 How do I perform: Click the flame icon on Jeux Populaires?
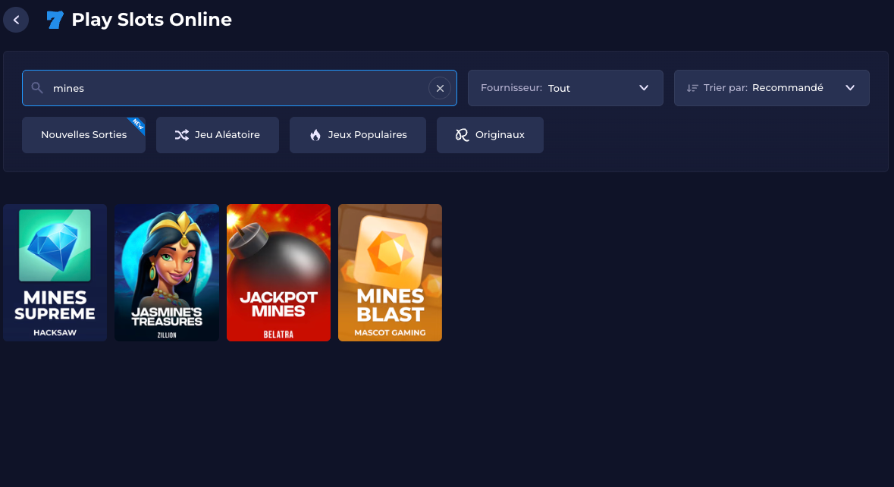click(315, 135)
